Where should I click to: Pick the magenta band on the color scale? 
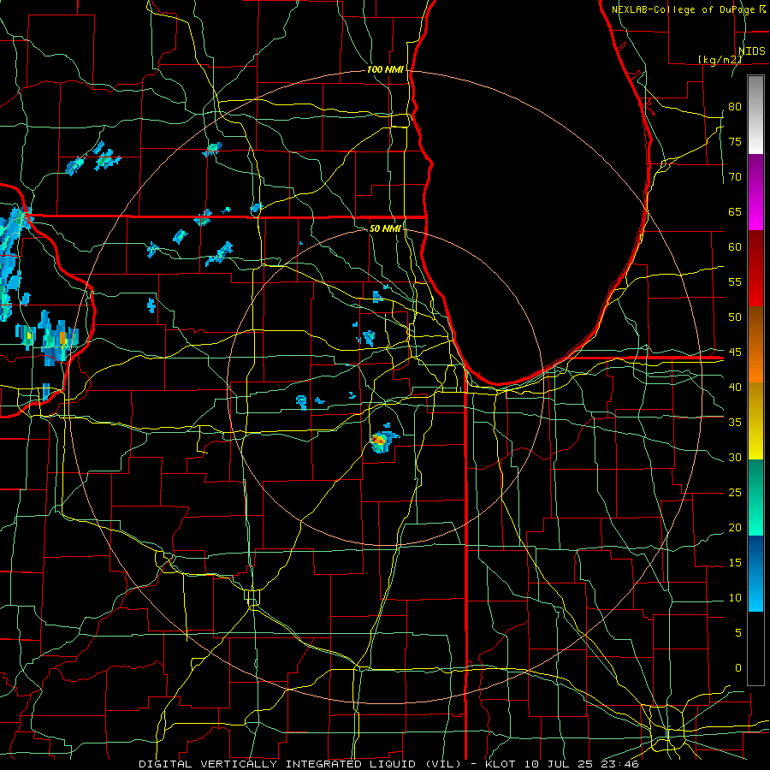coord(755,192)
